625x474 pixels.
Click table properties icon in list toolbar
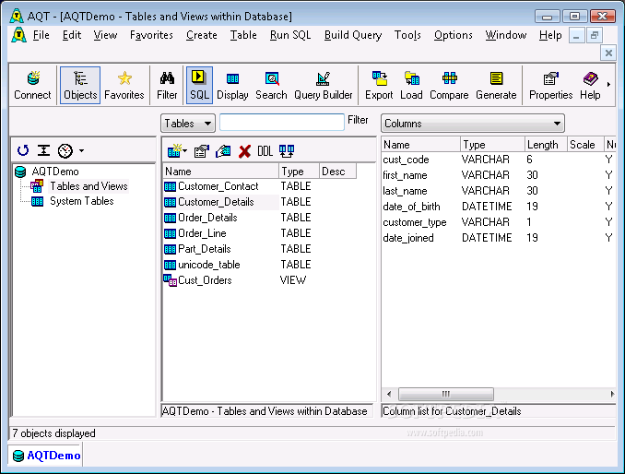(202, 151)
